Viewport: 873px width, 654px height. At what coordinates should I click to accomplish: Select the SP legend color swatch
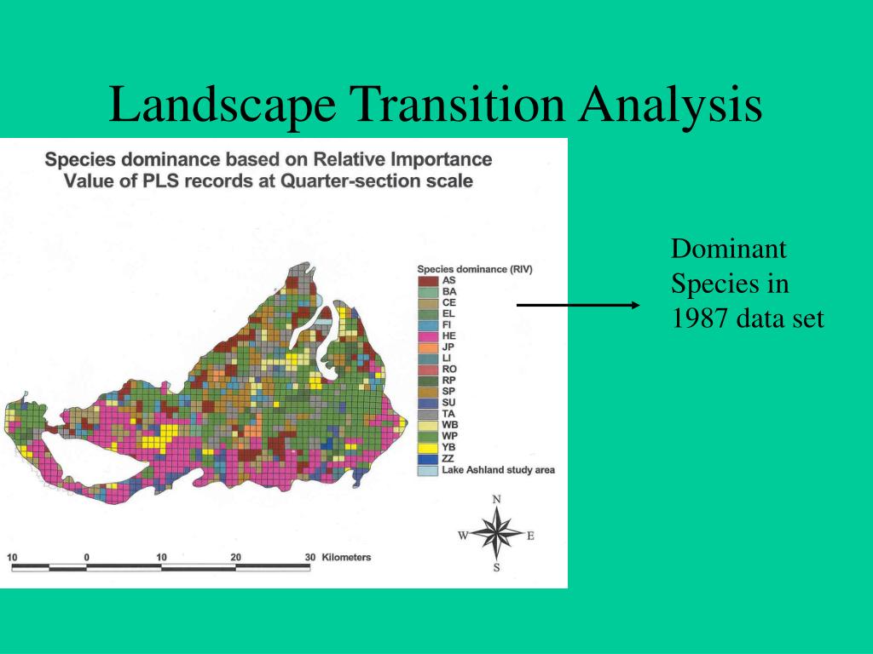(428, 392)
